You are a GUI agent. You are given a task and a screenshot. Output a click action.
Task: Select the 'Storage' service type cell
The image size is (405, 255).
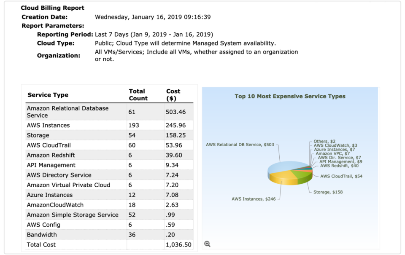point(38,135)
